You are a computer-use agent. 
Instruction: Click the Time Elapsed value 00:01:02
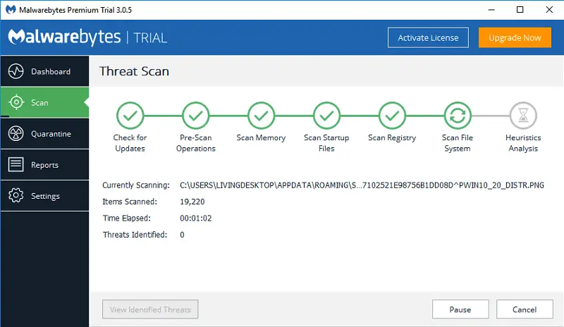[196, 218]
